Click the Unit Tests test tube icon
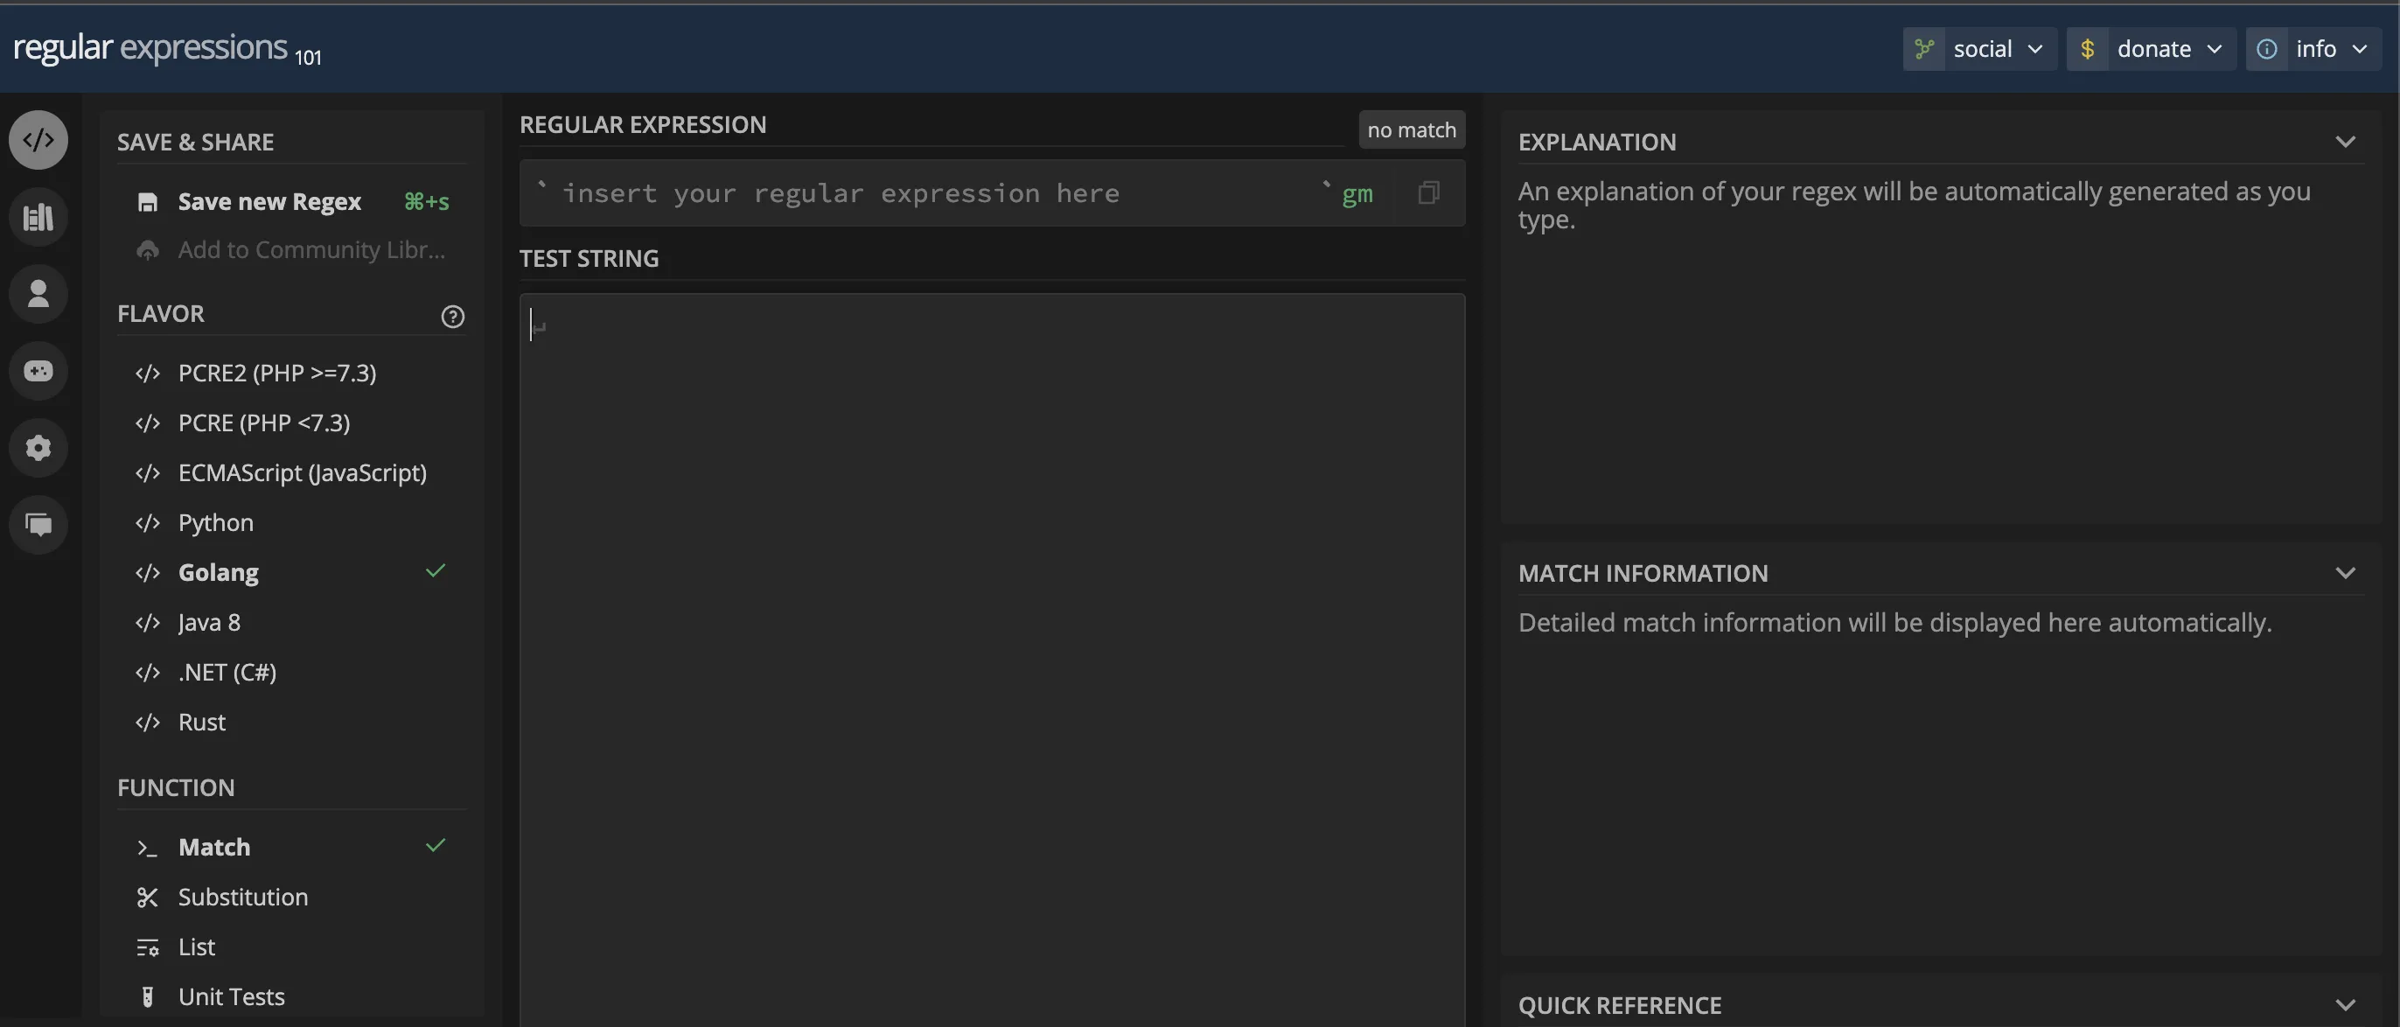The height and width of the screenshot is (1027, 2400). tap(147, 997)
